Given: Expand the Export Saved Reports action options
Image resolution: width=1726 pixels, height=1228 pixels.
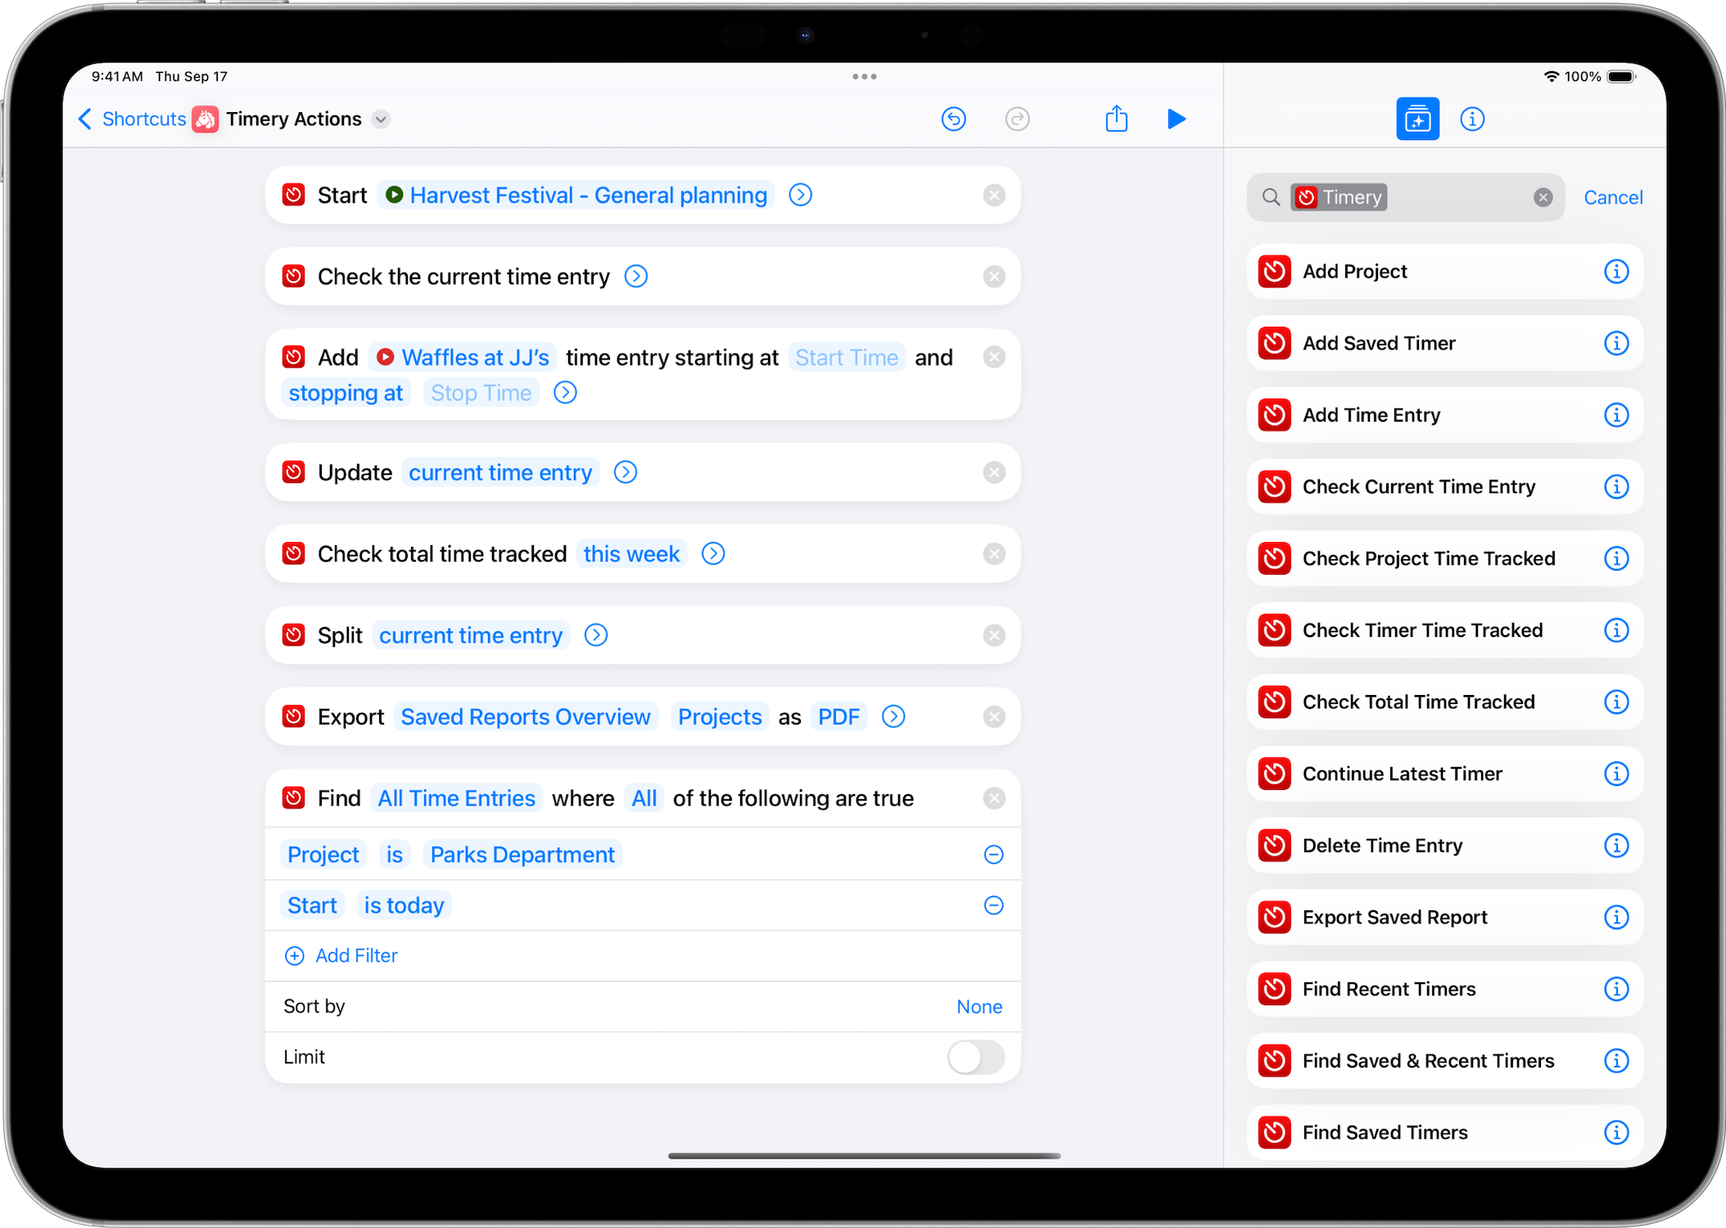Looking at the screenshot, I should (x=893, y=717).
